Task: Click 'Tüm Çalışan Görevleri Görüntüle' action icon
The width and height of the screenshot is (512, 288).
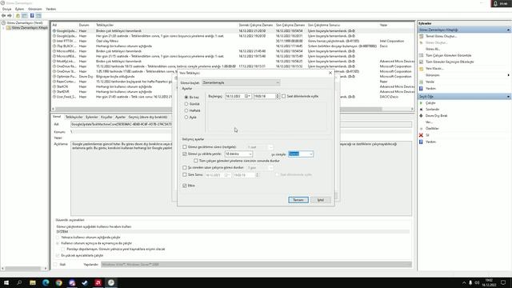Action: tap(422, 55)
